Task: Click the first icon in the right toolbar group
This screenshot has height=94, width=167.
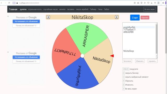Action: [135, 3]
